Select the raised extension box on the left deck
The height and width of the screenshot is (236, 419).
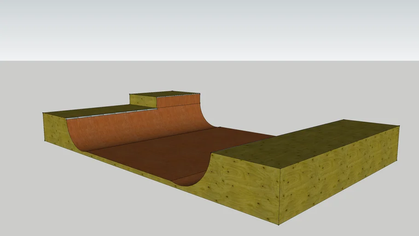point(165,99)
